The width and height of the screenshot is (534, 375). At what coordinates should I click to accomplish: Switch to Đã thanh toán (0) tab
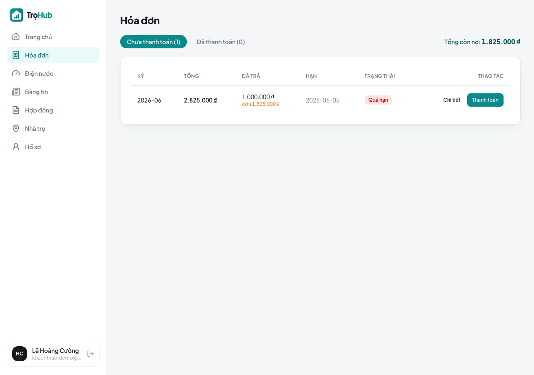pyautogui.click(x=221, y=42)
